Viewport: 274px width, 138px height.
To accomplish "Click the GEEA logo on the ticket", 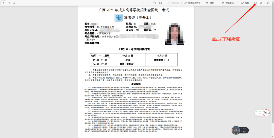I will pyautogui.click(x=118, y=18).
